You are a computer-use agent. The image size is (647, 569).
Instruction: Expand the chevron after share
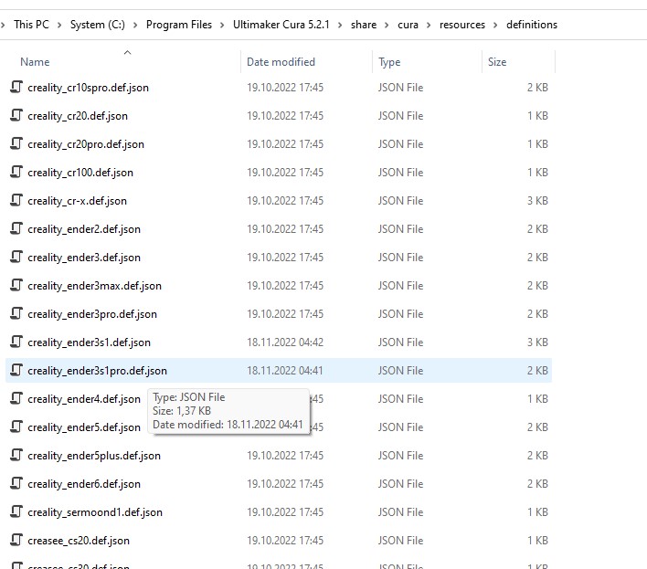[x=387, y=26]
